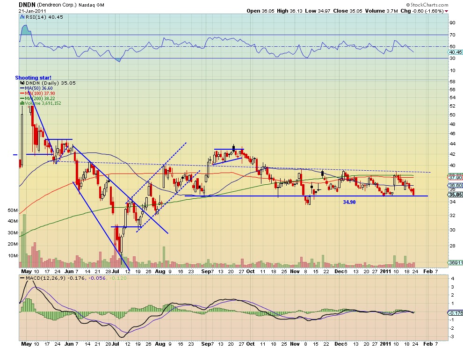Click the DNDN ticker title
463x348 pixels.
click(x=27, y=5)
